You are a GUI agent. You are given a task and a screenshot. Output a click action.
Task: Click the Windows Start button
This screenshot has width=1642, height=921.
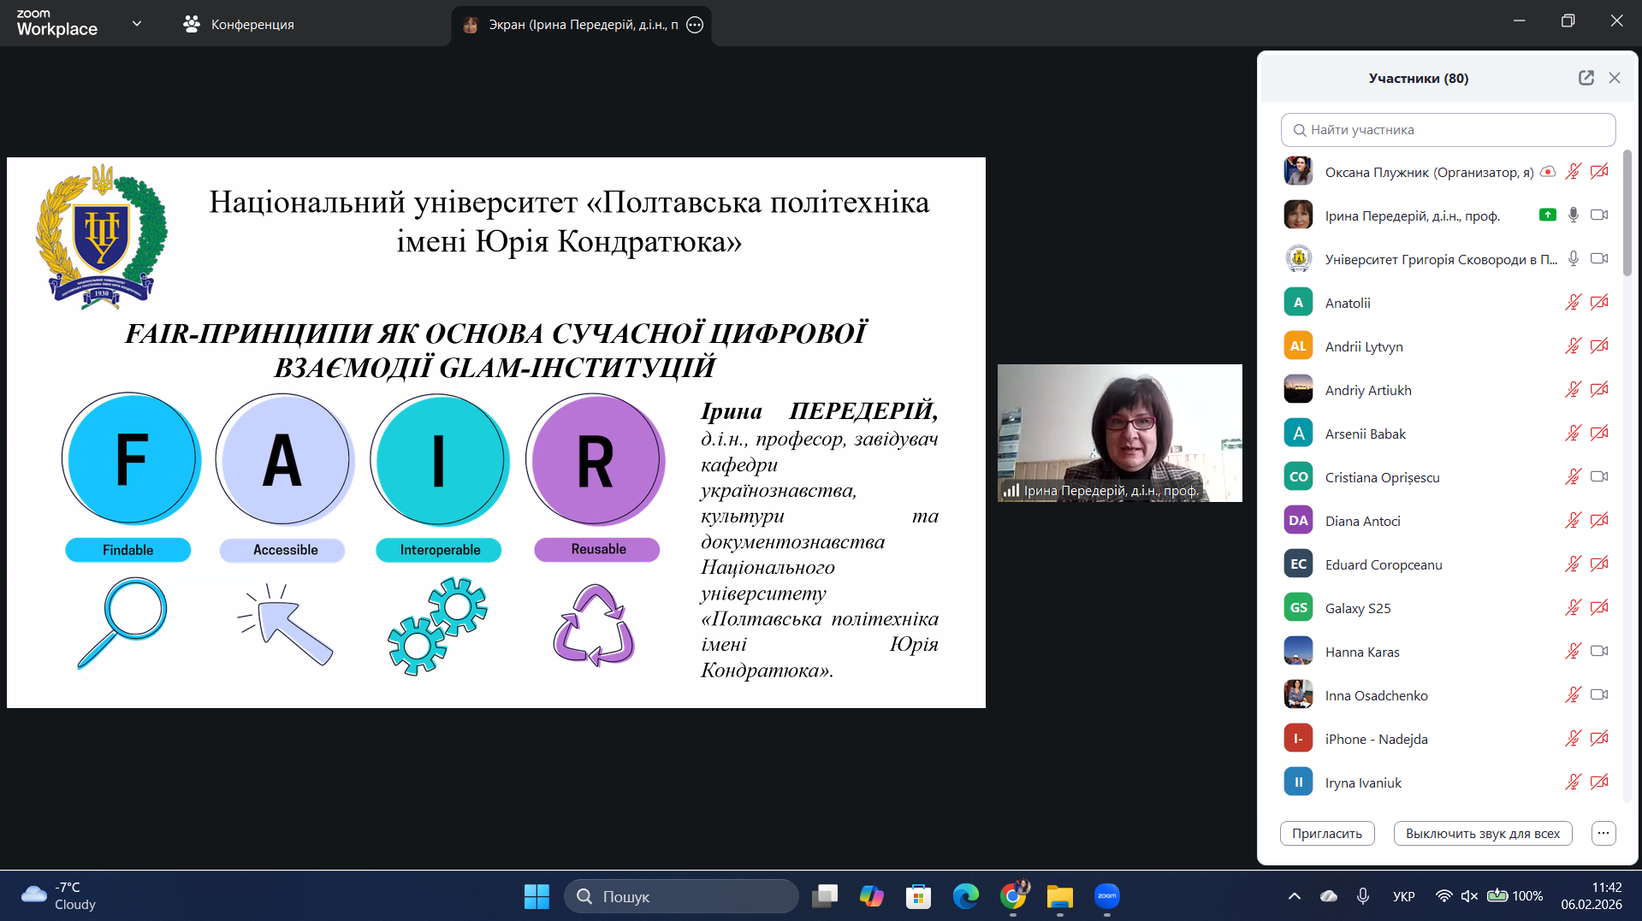click(536, 896)
